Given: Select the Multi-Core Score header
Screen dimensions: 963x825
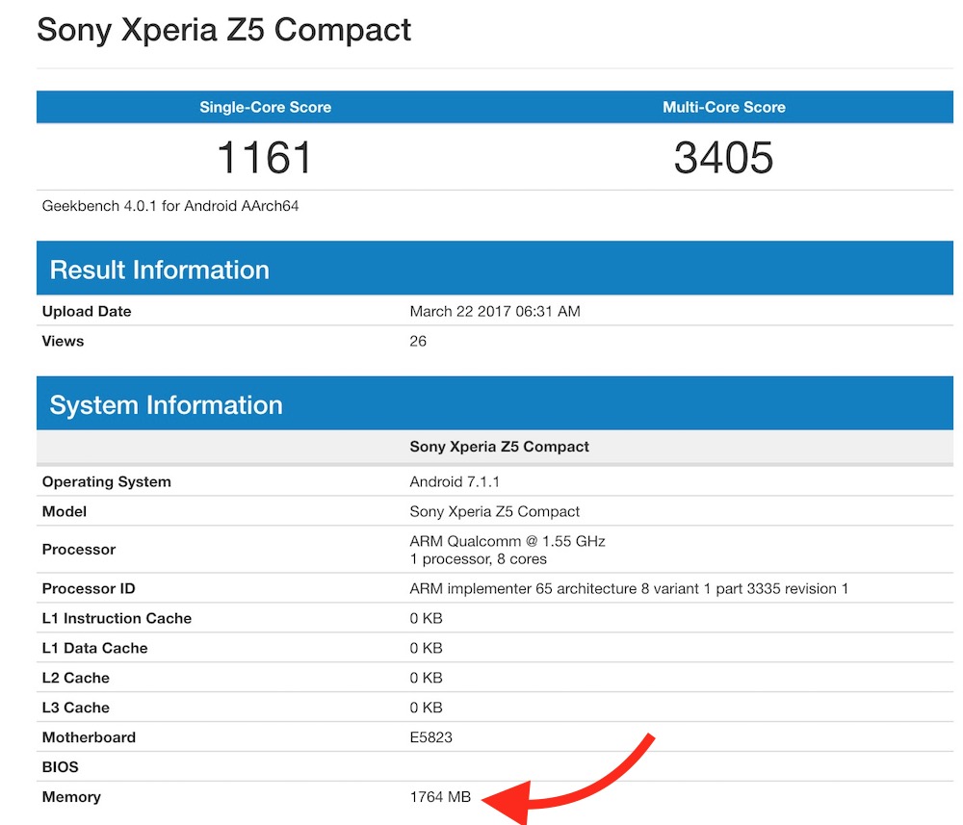Looking at the screenshot, I should (723, 107).
